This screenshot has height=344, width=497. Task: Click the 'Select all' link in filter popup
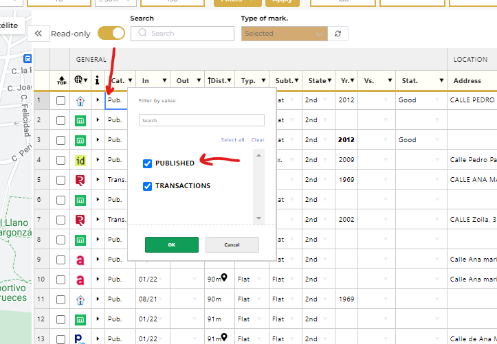(x=232, y=139)
